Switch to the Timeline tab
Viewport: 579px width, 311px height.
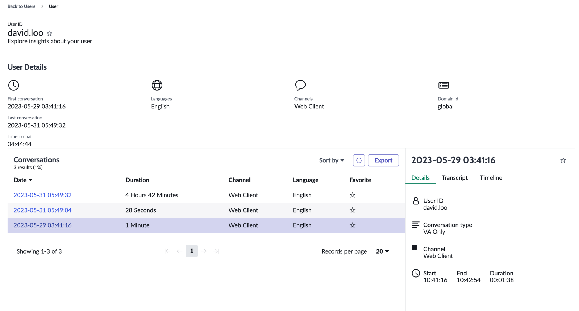tap(491, 178)
